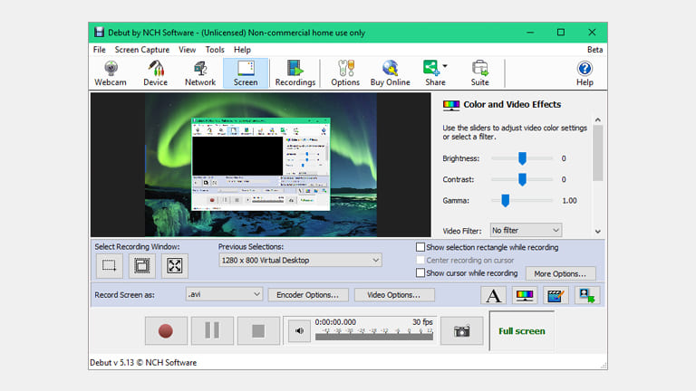Image resolution: width=696 pixels, height=391 pixels.
Task: Expand the Share dropdown arrow
Action: [445, 66]
